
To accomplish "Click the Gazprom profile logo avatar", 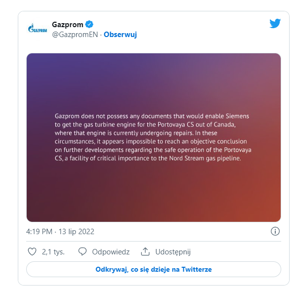I will pyautogui.click(x=38, y=29).
